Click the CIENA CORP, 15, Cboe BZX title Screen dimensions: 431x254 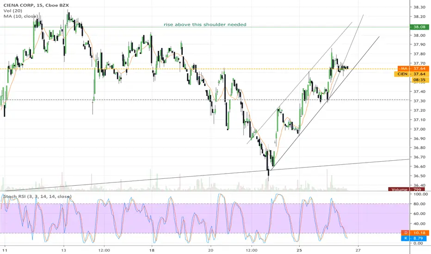pos(36,5)
